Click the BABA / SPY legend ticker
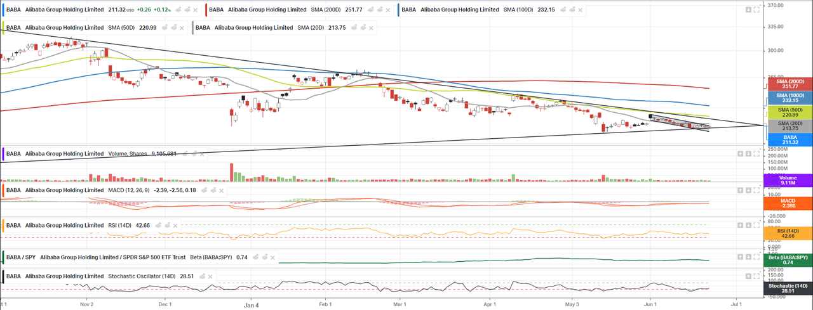Viewport: 813px width, 310px height. [21, 257]
